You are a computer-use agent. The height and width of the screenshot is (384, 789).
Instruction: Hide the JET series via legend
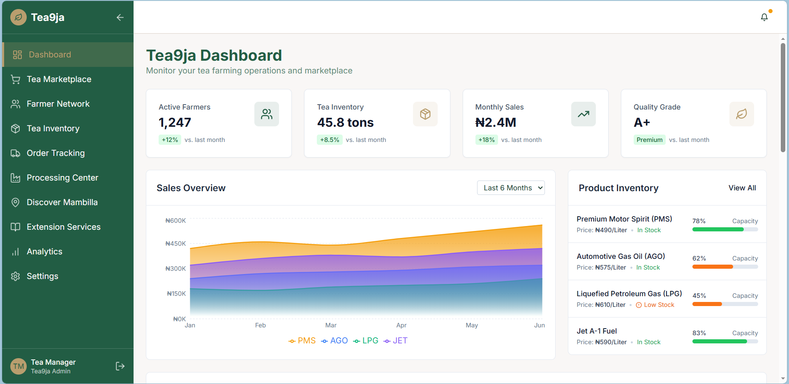396,341
